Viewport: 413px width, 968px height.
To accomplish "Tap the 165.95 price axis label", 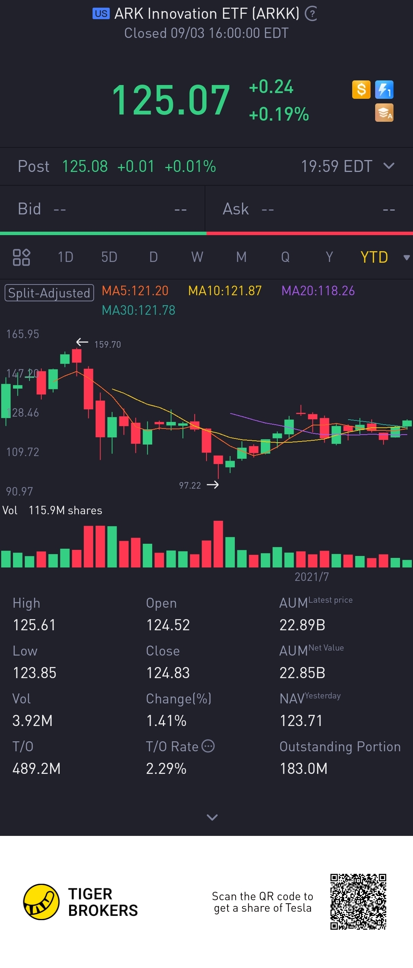I will [x=23, y=334].
